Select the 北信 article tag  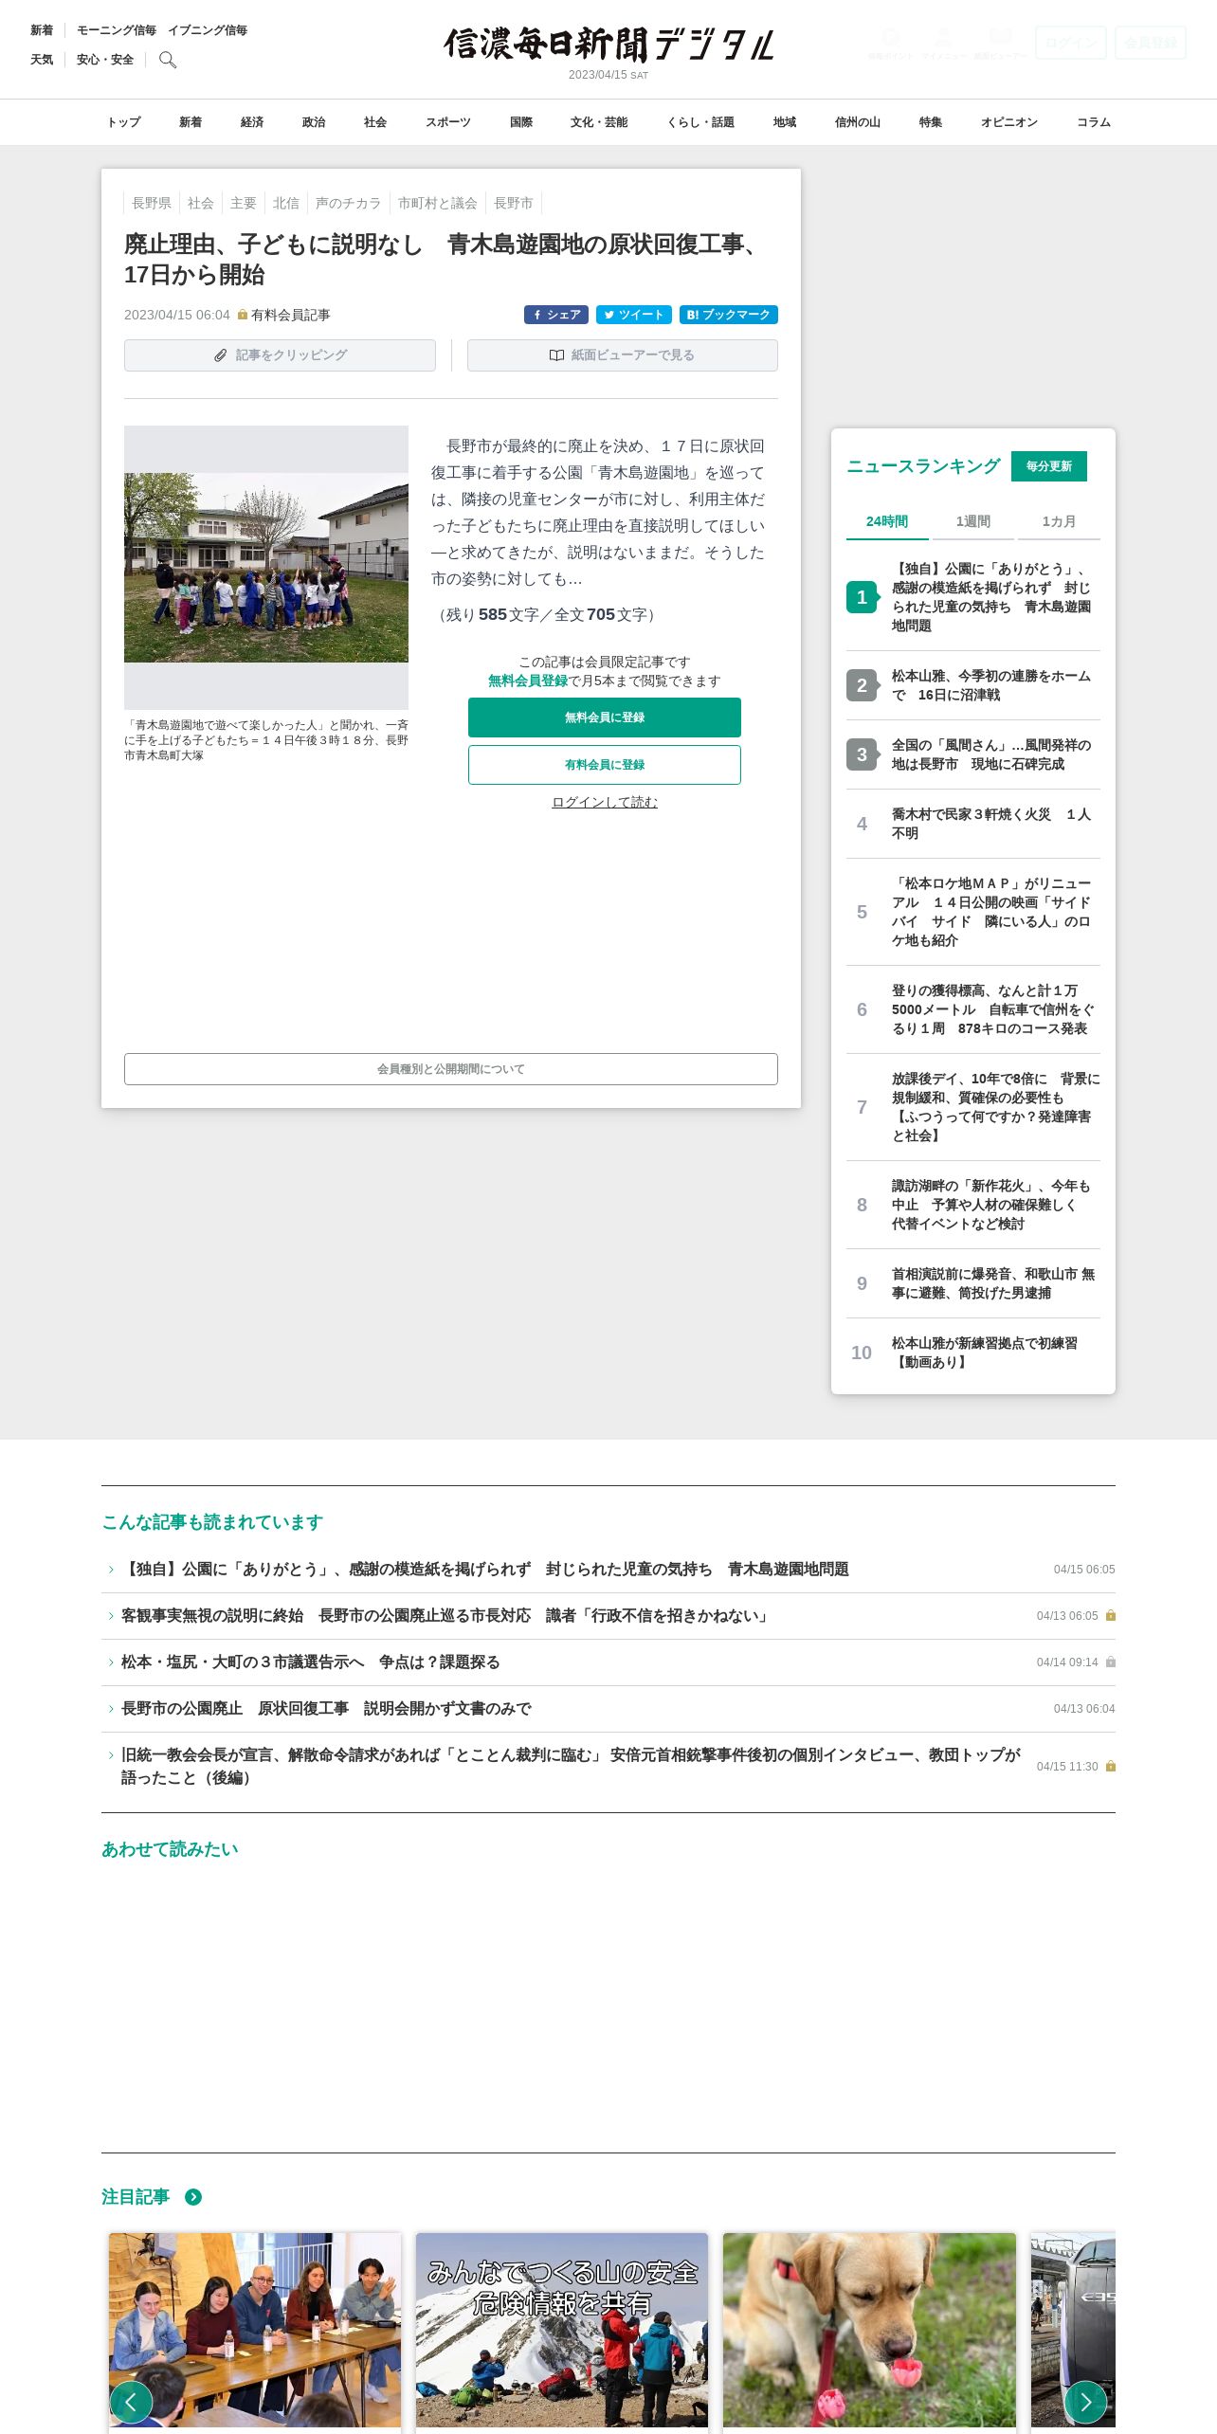(x=286, y=203)
